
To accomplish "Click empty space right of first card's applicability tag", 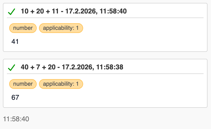I will [143, 28].
